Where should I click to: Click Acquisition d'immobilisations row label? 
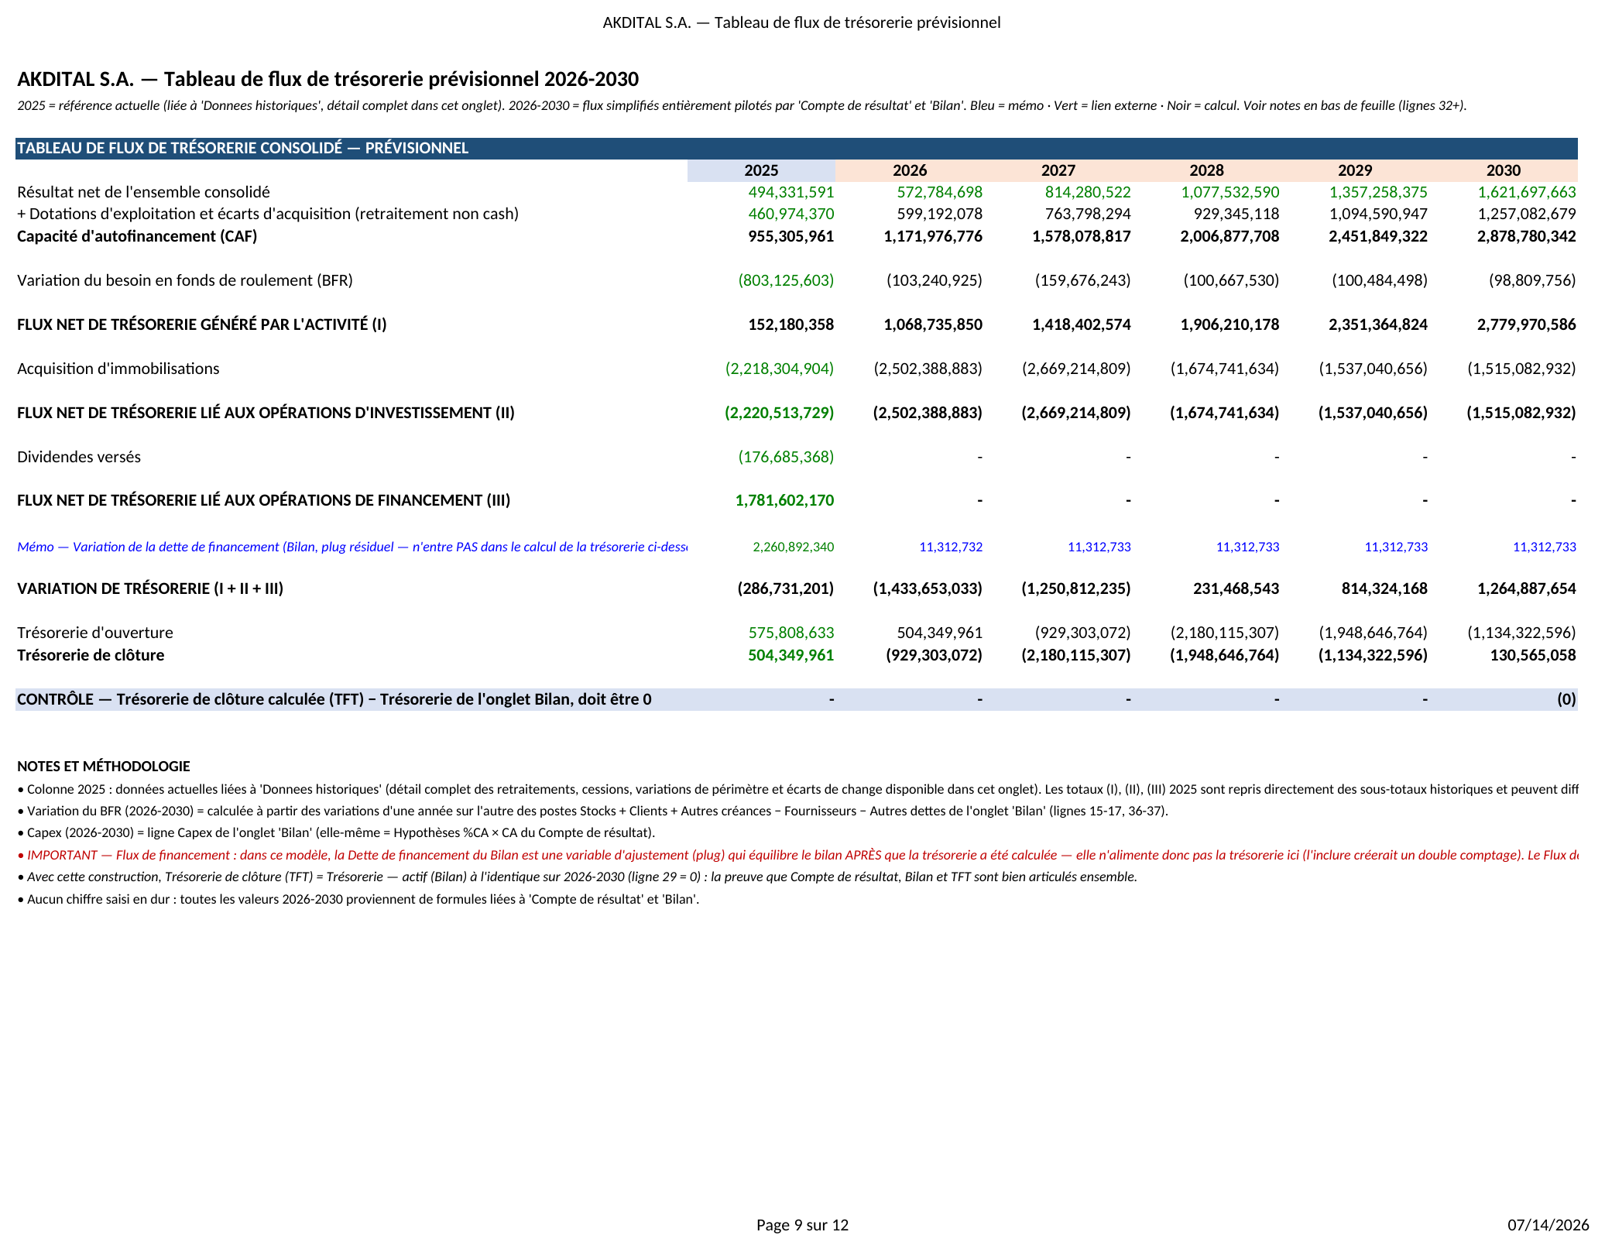click(118, 369)
